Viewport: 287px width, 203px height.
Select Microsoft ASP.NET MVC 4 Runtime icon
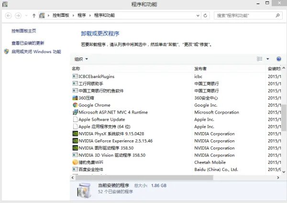(75, 112)
